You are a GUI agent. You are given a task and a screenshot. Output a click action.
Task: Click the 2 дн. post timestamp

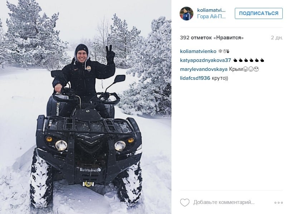click(x=277, y=38)
